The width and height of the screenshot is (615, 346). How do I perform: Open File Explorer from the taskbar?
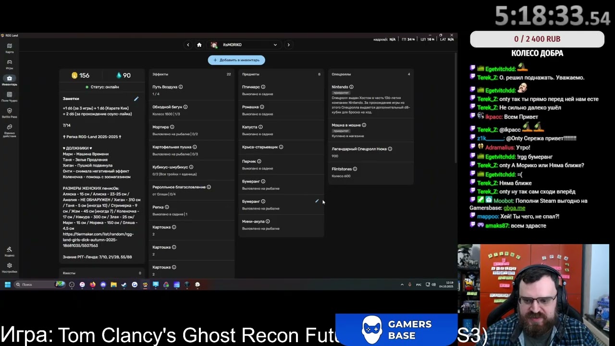click(113, 284)
